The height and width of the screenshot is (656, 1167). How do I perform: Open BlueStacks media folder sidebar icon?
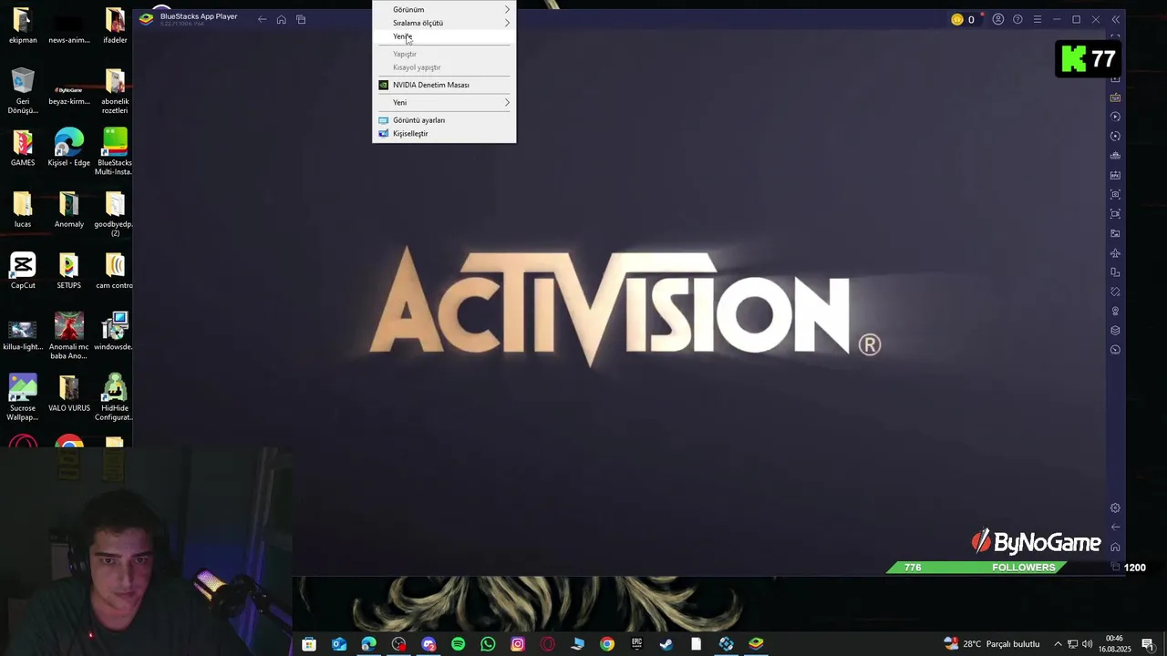click(1115, 233)
